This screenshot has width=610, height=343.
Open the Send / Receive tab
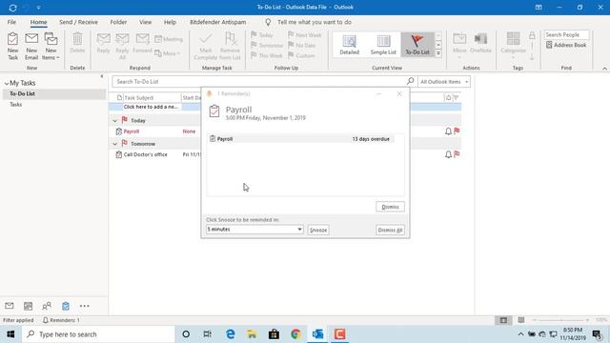pyautogui.click(x=78, y=22)
